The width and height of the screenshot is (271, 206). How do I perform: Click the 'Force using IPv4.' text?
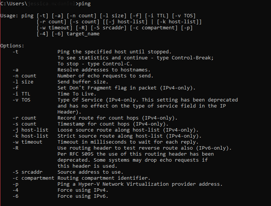click(83, 190)
